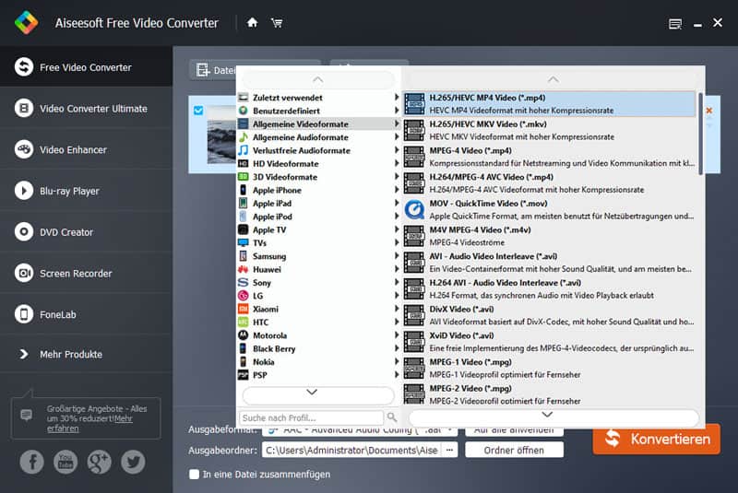The image size is (738, 493).
Task: Select Free Video Converter in sidebar
Action: [86, 66]
